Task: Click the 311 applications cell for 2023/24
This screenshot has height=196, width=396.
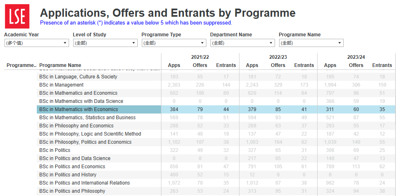Action: coord(330,109)
